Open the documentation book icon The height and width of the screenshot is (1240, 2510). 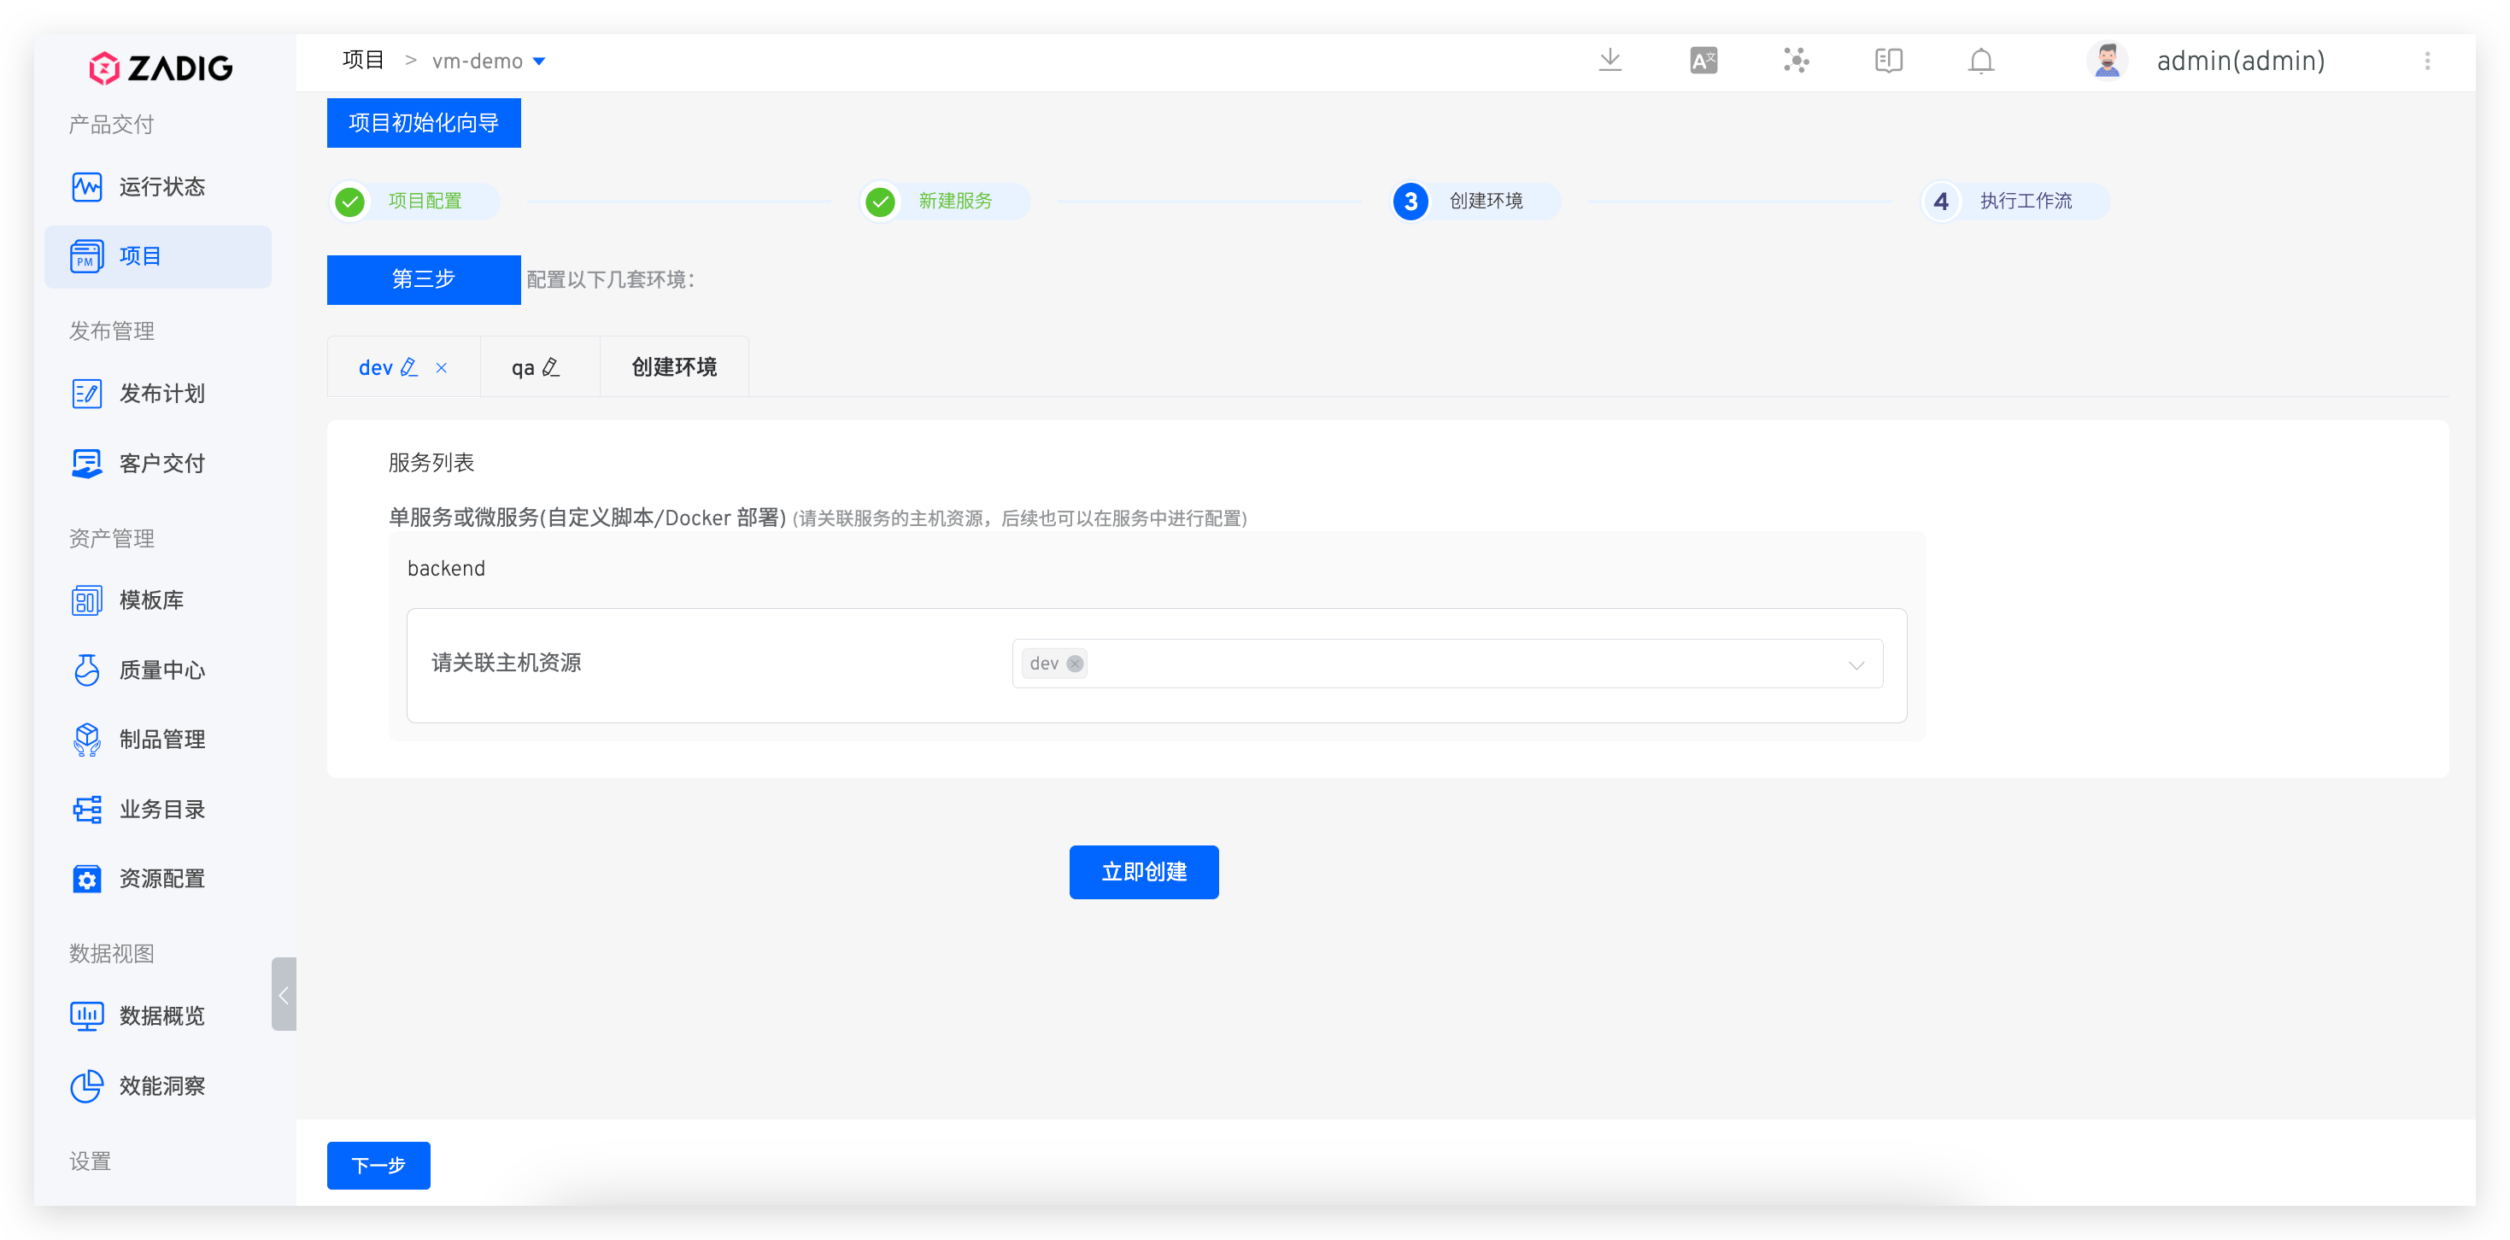pyautogui.click(x=1888, y=61)
